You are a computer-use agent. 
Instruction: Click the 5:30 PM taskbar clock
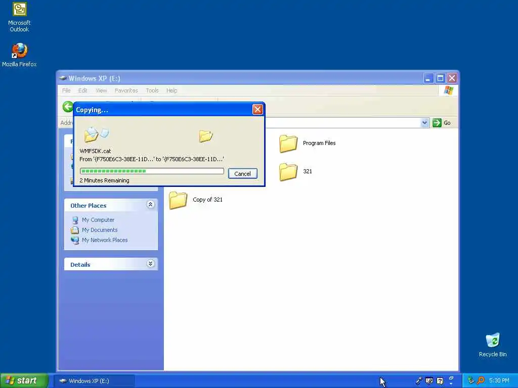499,380
